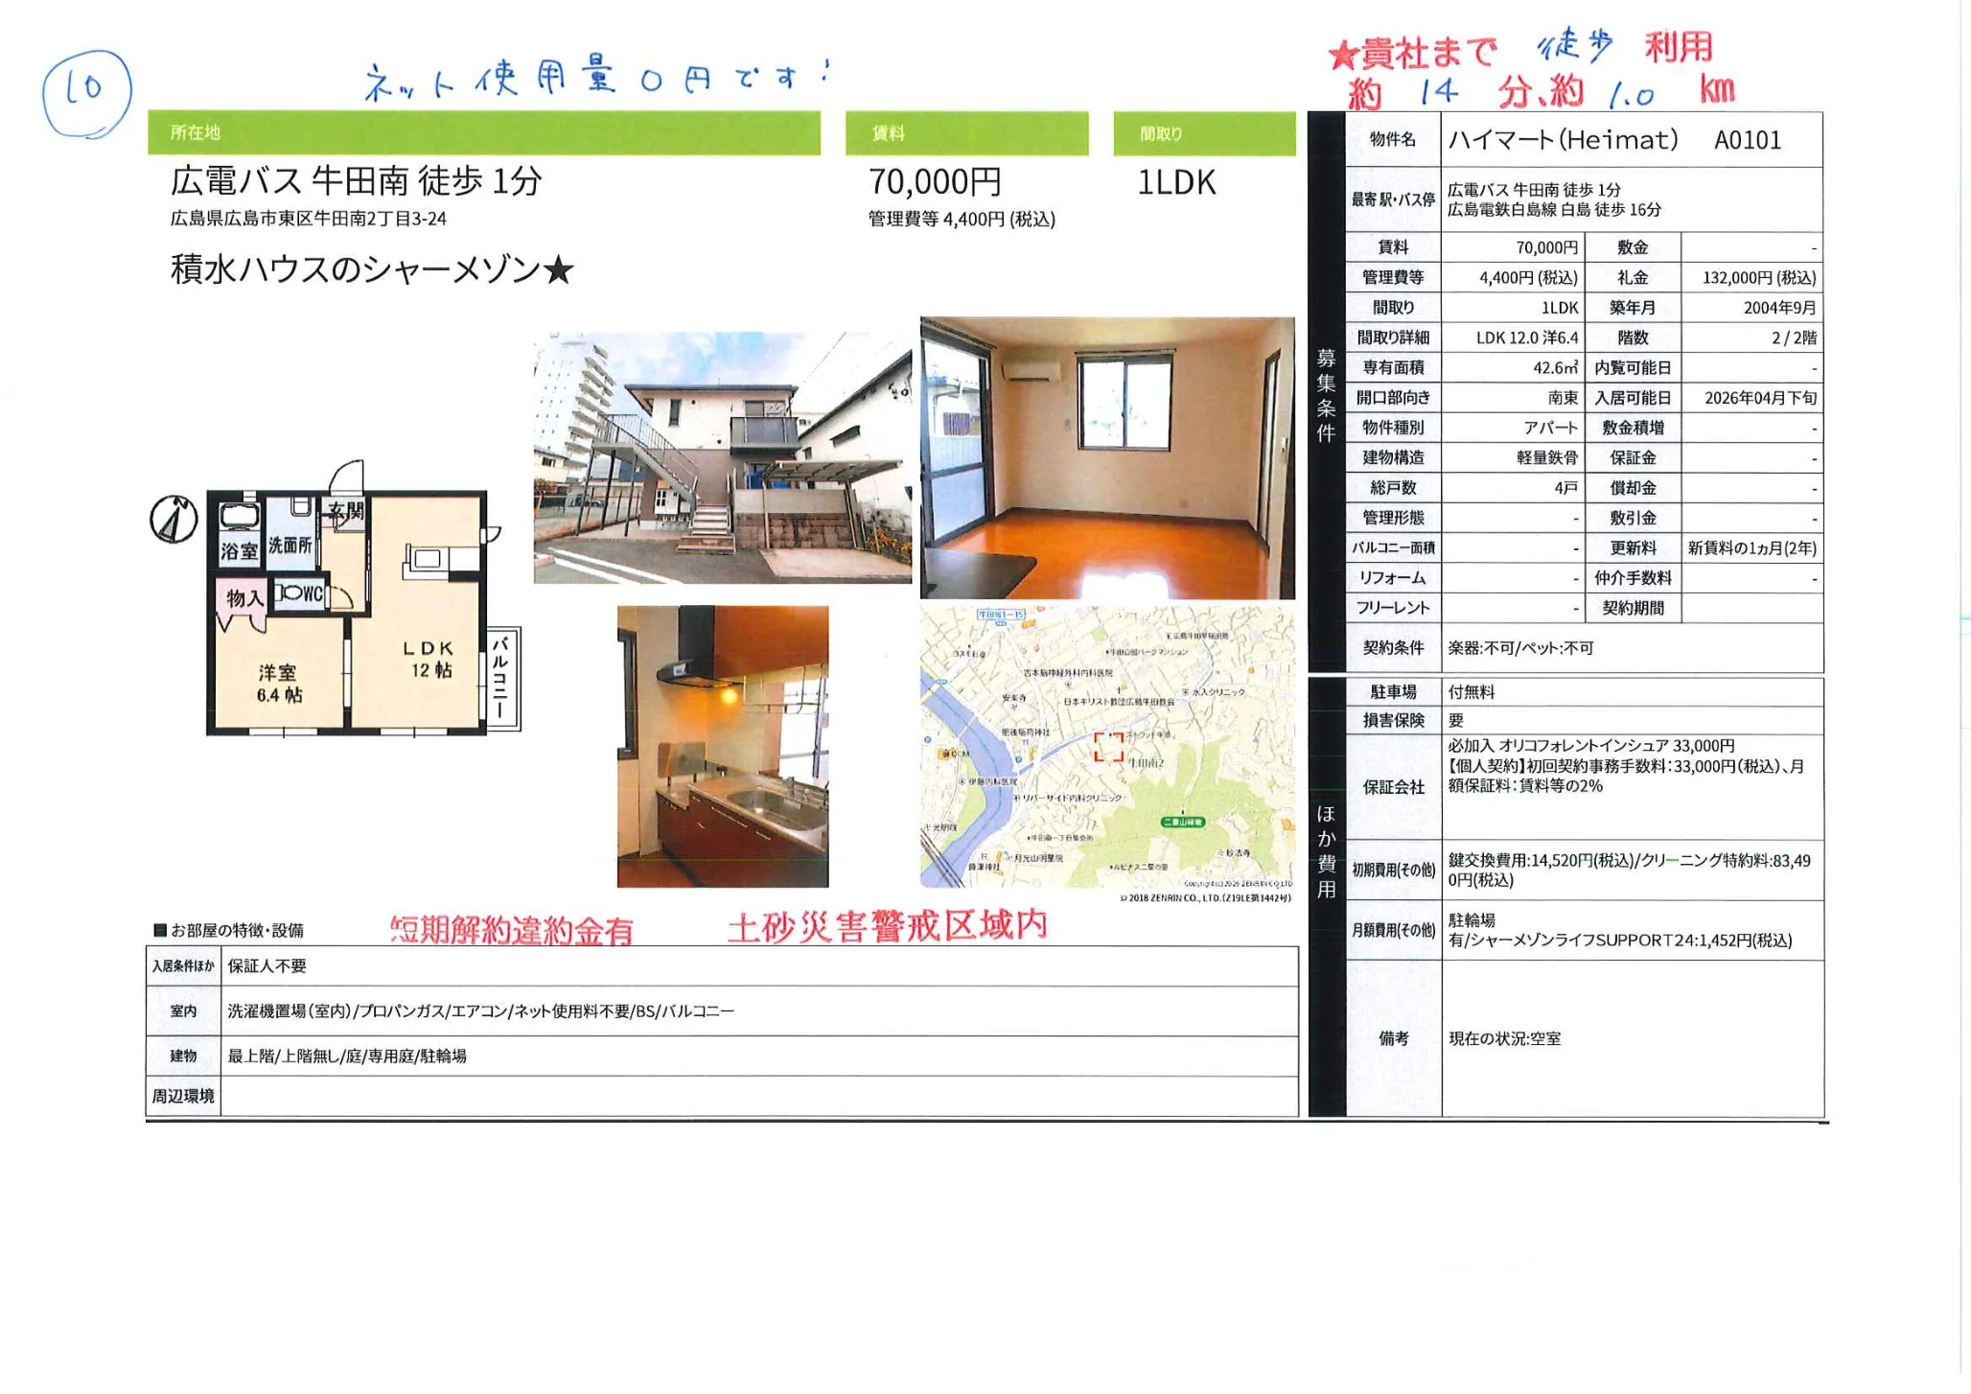This screenshot has height=1394, width=1971.
Task: Click the red bracket marker on the map
Action: [1108, 747]
